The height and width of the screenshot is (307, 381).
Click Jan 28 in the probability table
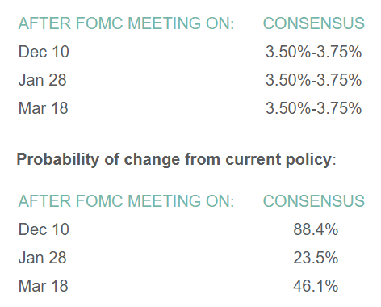coord(42,258)
